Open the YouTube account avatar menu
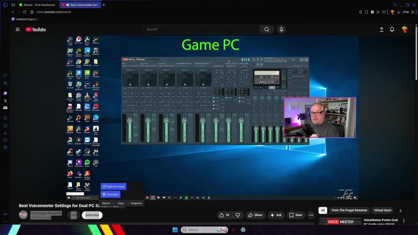 [x=405, y=29]
